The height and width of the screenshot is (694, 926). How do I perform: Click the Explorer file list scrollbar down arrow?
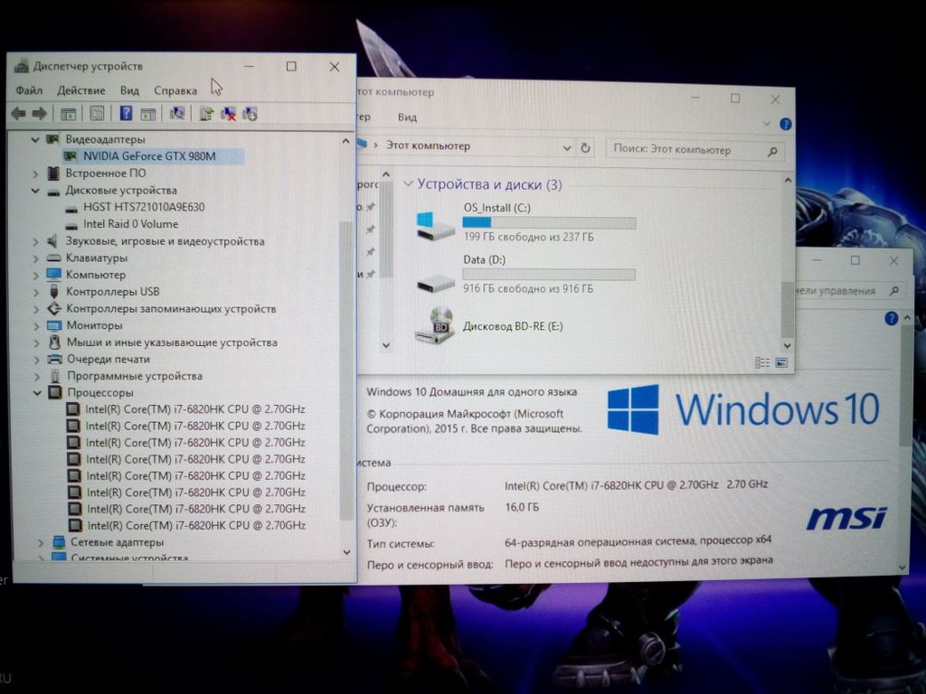(788, 346)
